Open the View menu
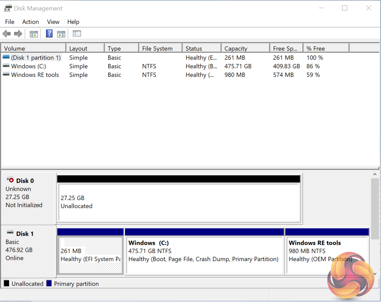Image resolution: width=381 pixels, height=302 pixels. click(53, 22)
